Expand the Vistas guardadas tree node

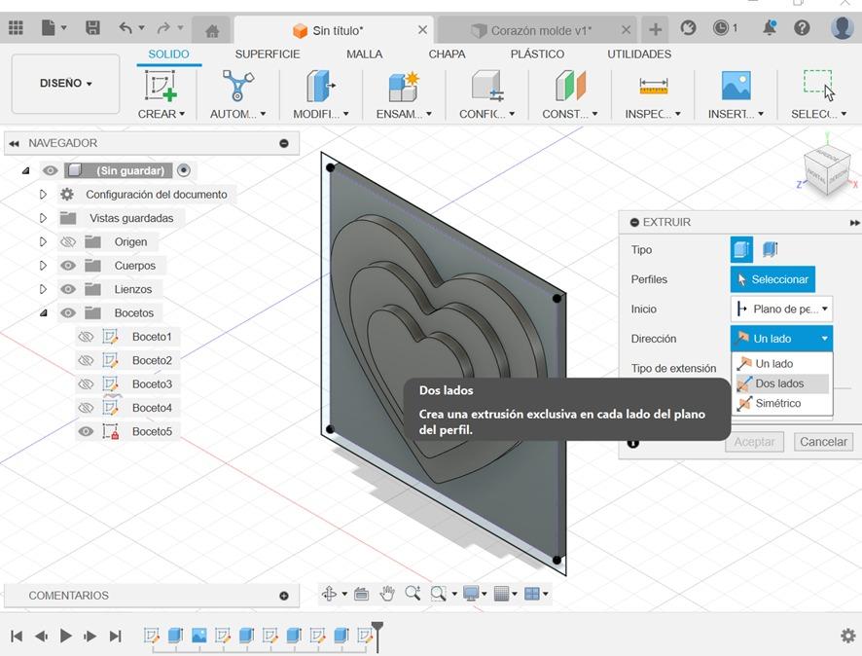(x=43, y=218)
